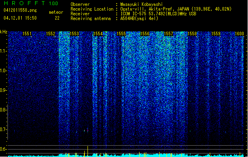Click the 0.8 kHz axis label
Screen dimensions: 248x157
point(3,110)
